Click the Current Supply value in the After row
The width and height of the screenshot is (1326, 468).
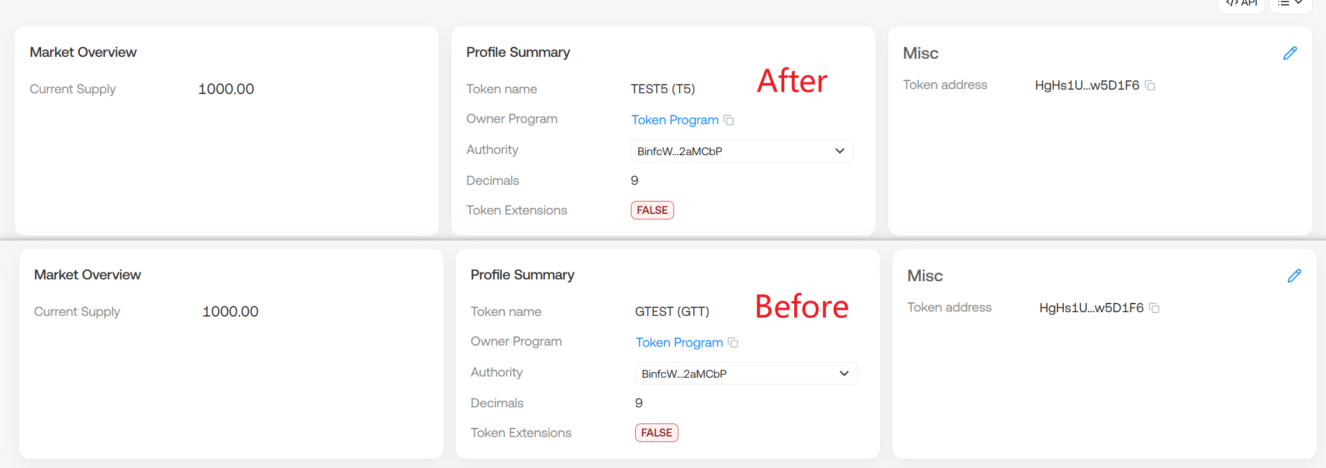pos(226,89)
